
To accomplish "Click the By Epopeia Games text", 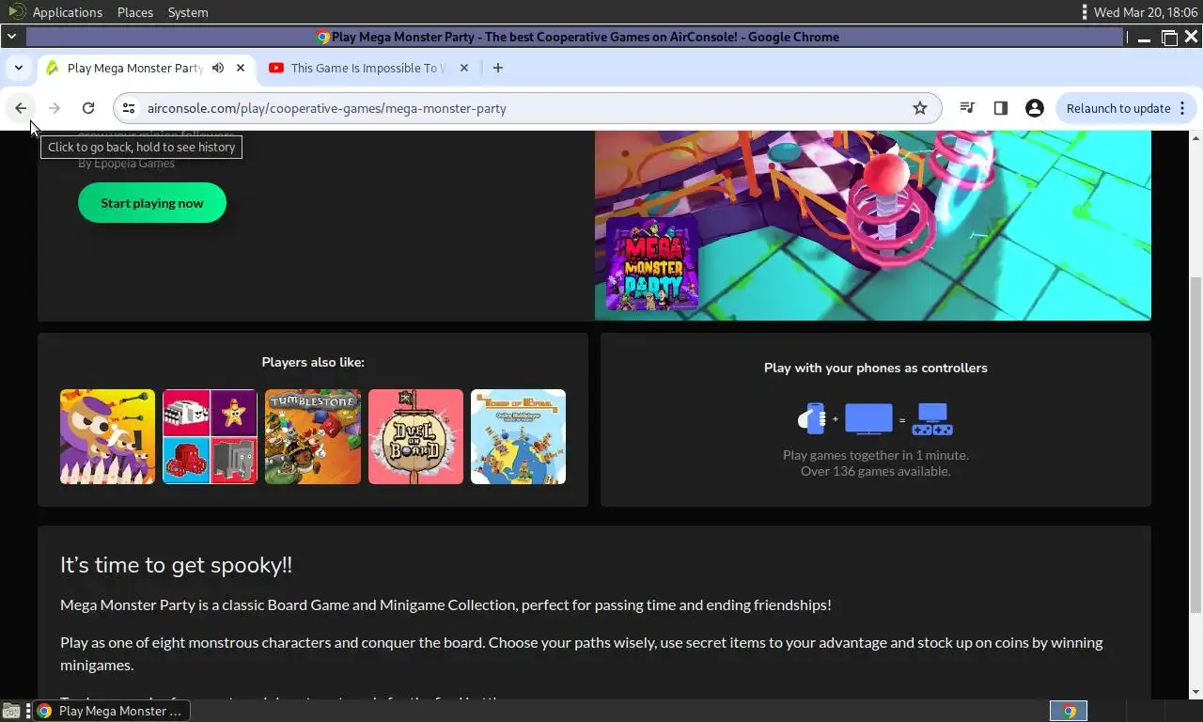I will pos(126,163).
